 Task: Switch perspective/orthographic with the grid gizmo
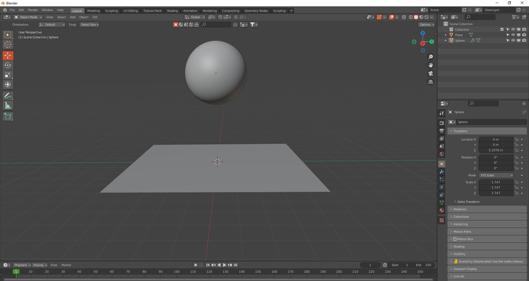coord(431,82)
